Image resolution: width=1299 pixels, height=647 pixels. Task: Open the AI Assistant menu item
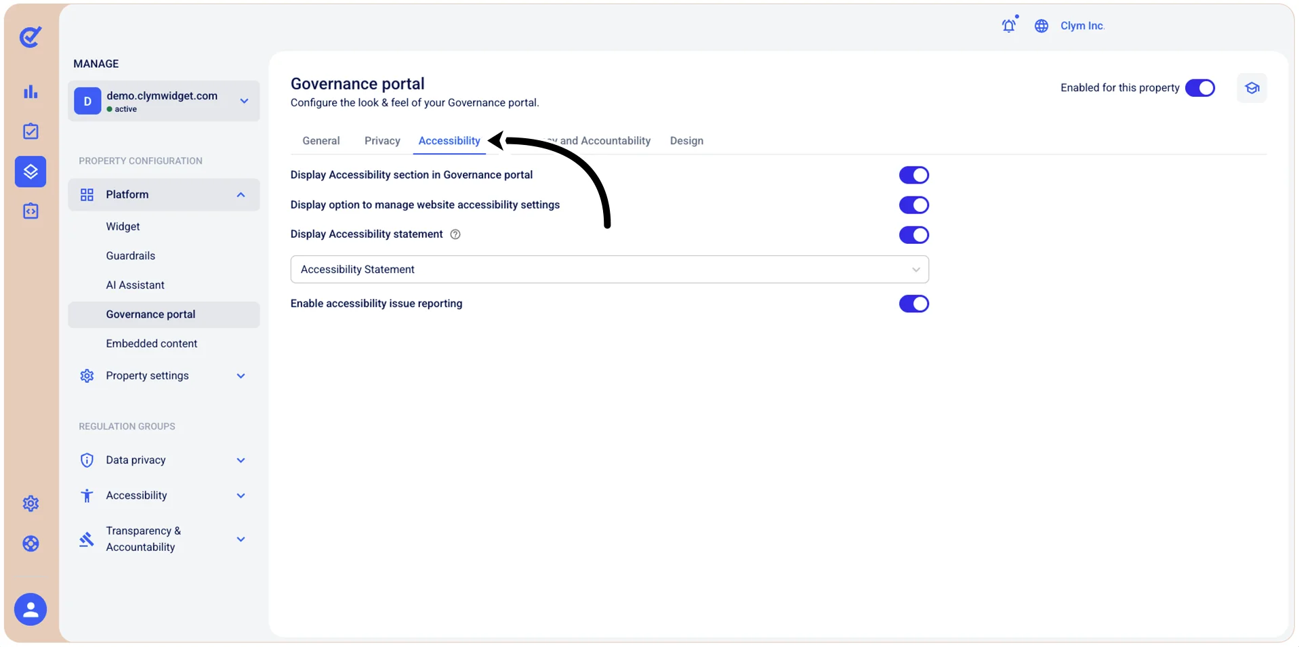tap(135, 285)
